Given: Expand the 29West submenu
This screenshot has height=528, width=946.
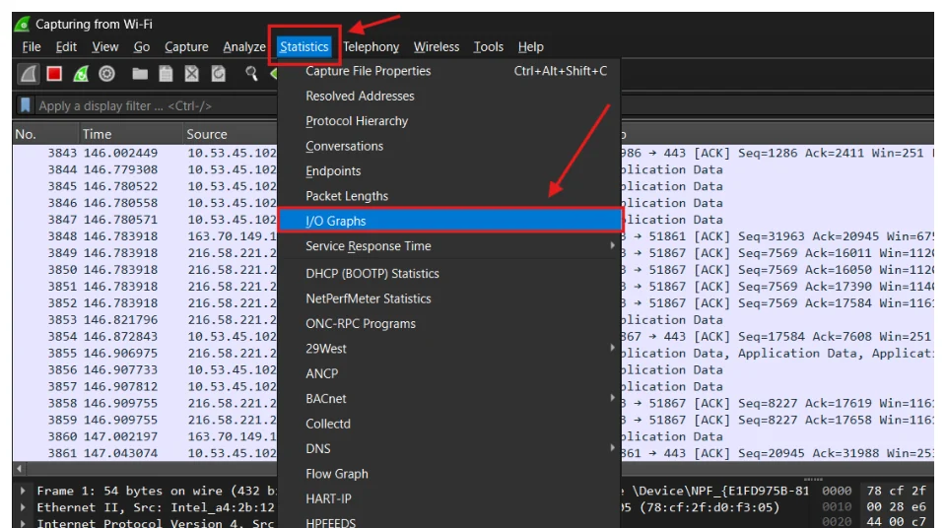Looking at the screenshot, I should coord(449,349).
